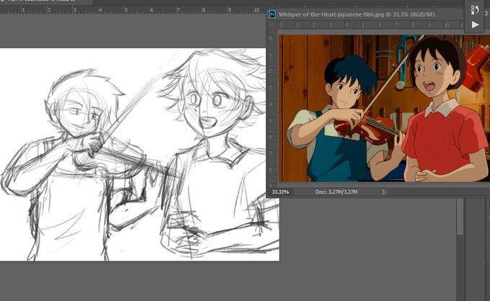Image resolution: width=490 pixels, height=301 pixels.
Task: Open the History panel icon
Action: 475,9
